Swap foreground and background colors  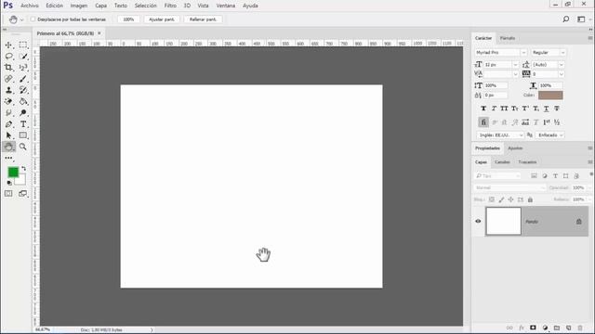point(24,169)
